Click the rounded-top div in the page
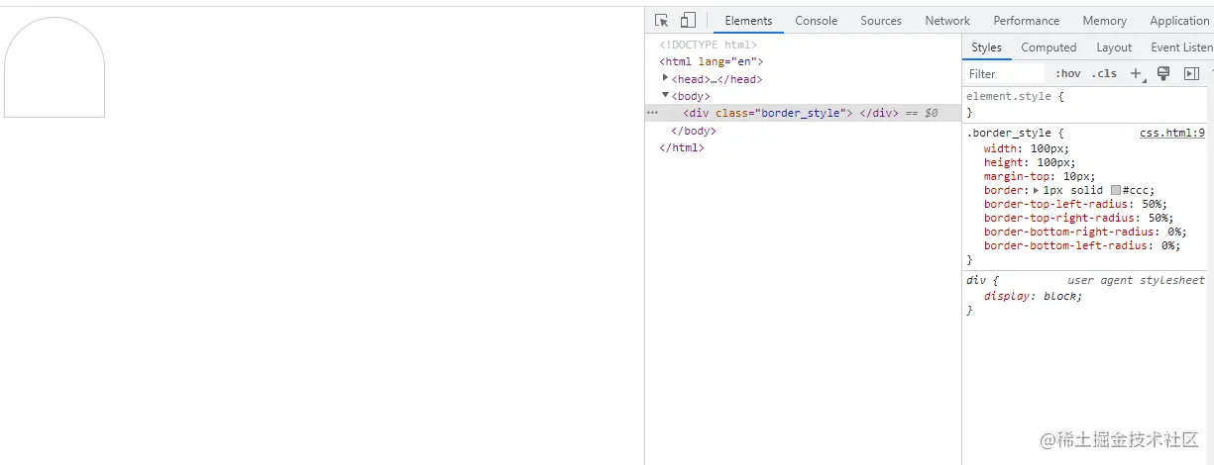The width and height of the screenshot is (1214, 465). (x=55, y=67)
